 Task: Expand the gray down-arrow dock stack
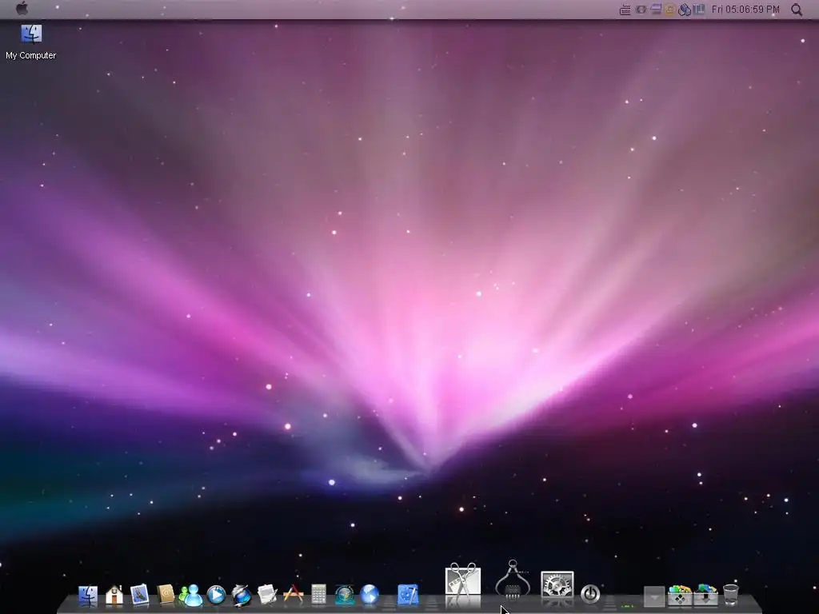pos(654,596)
